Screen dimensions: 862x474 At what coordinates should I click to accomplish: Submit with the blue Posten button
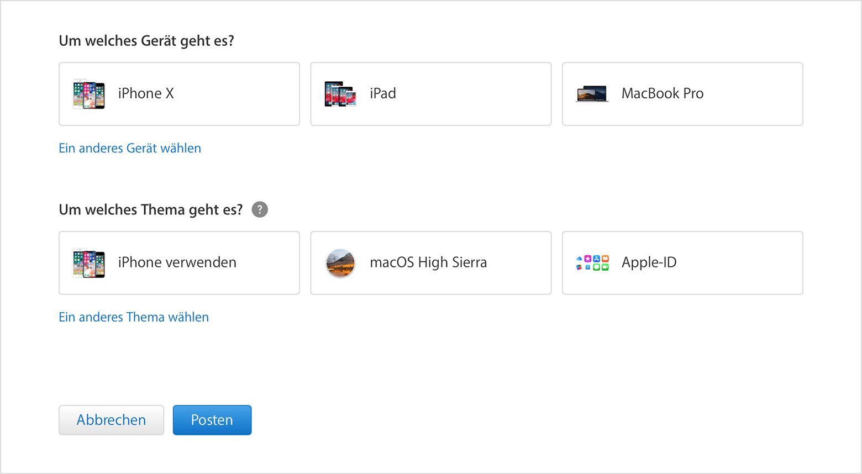[212, 420]
